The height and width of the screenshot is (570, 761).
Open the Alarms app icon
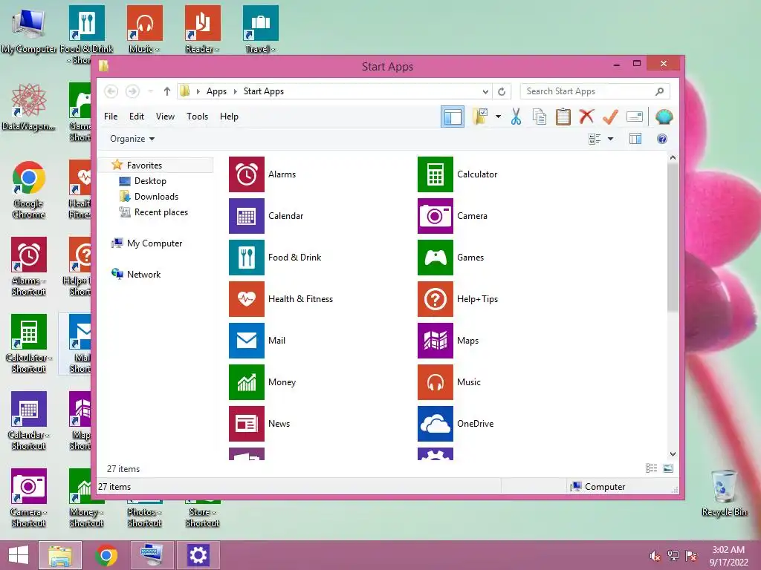coord(247,174)
